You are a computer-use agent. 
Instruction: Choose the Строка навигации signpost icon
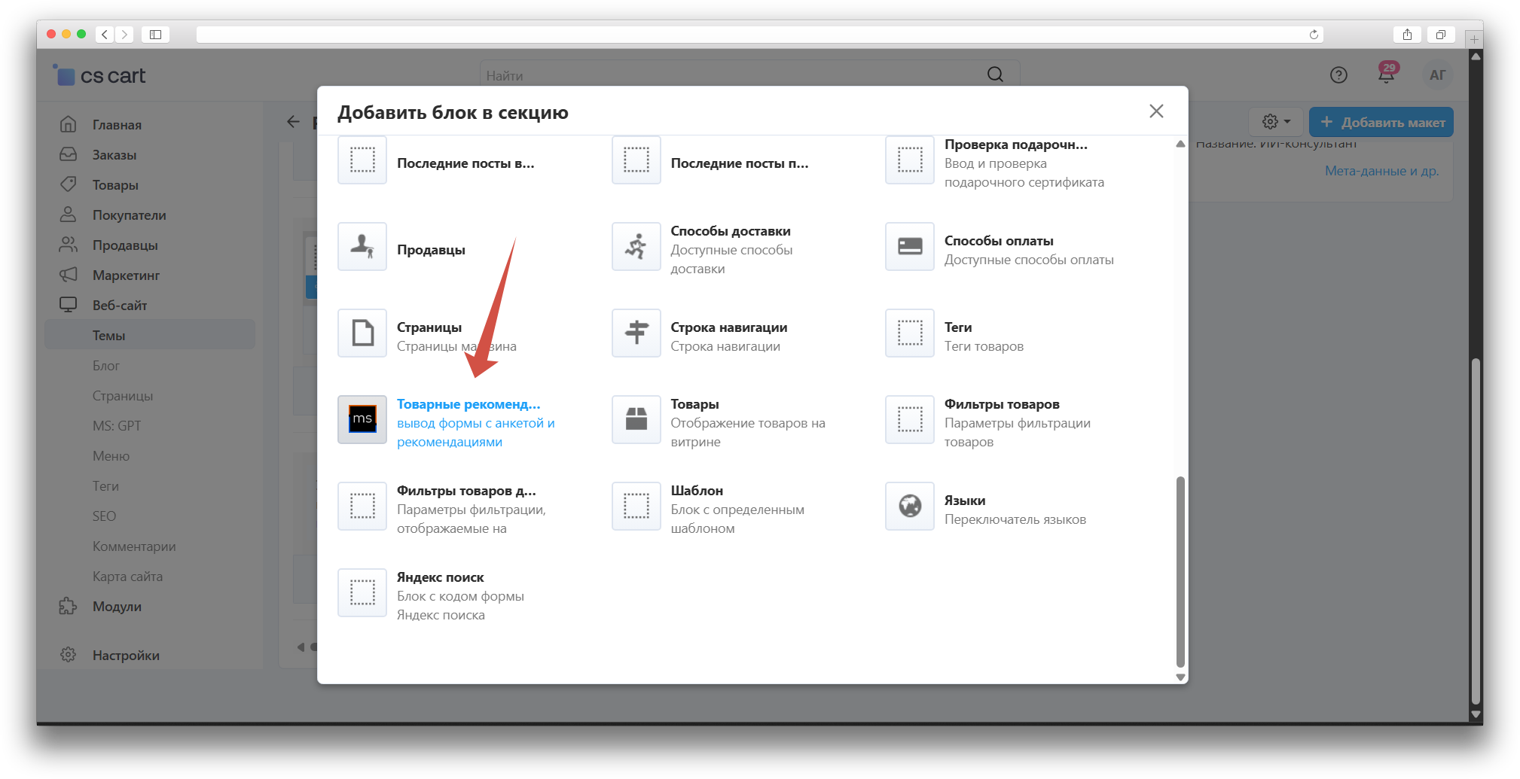[636, 333]
